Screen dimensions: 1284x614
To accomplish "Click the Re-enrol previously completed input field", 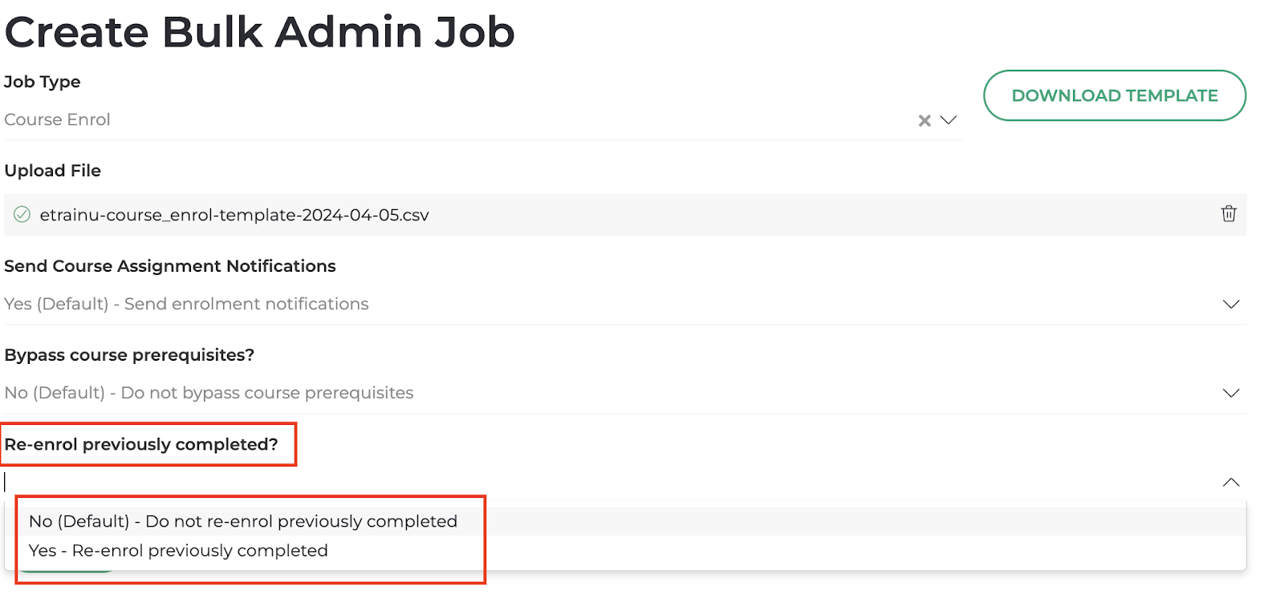I will (x=610, y=483).
